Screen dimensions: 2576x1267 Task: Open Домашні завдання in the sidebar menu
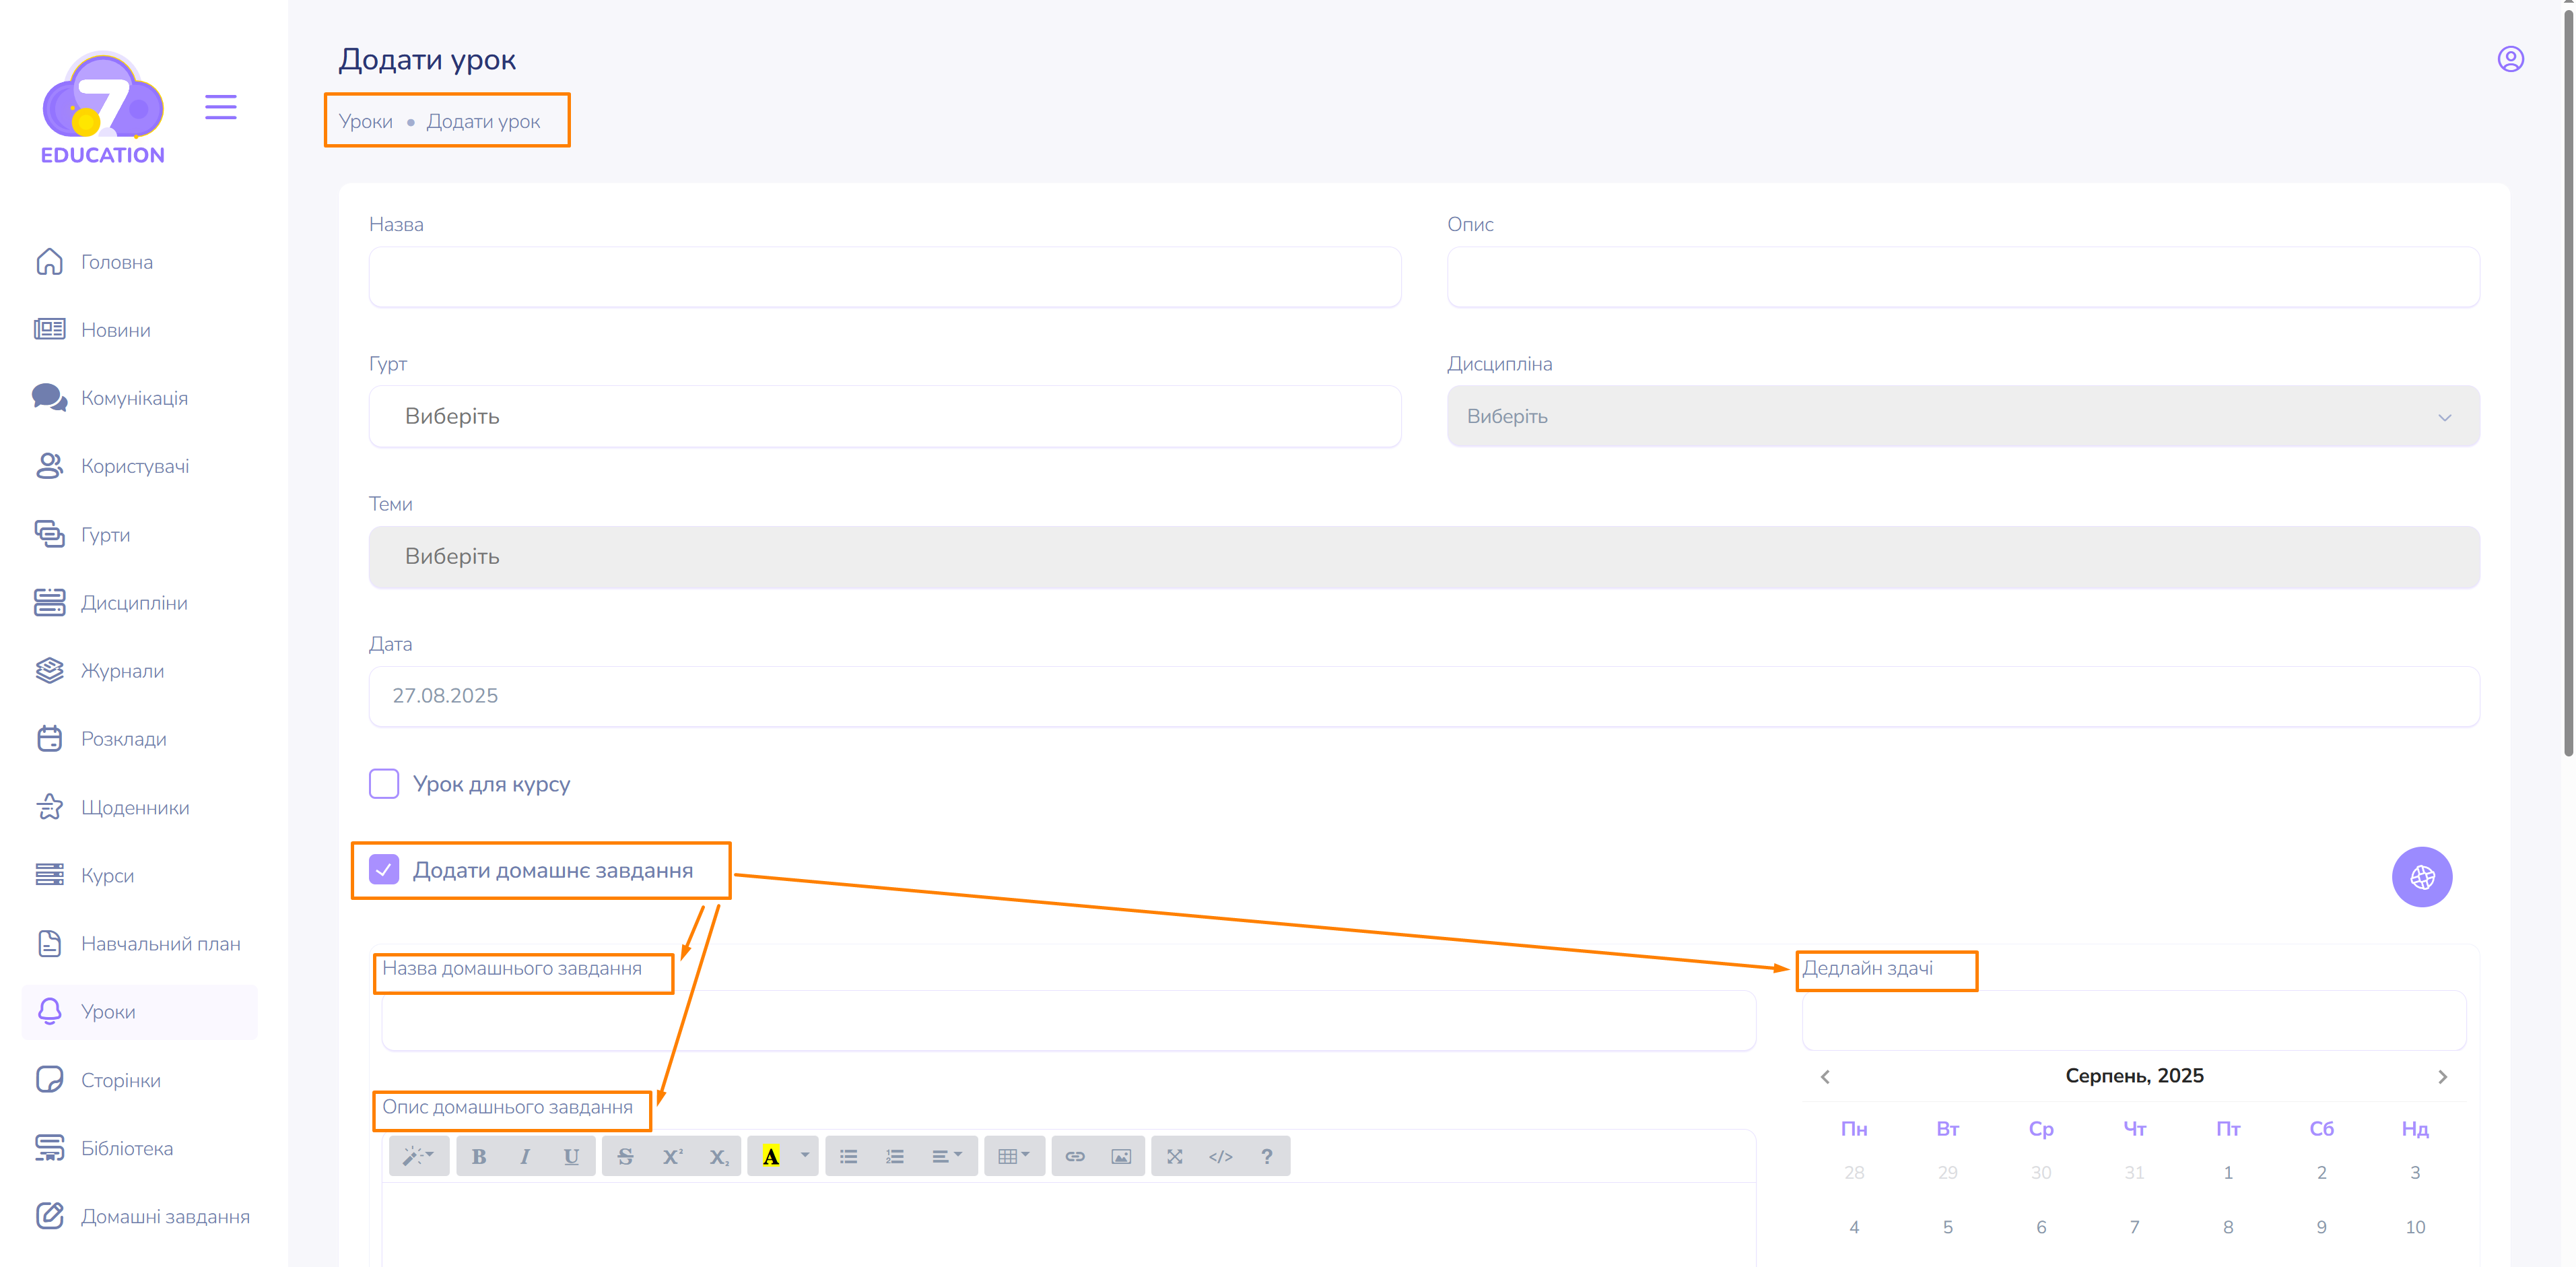[x=165, y=1216]
